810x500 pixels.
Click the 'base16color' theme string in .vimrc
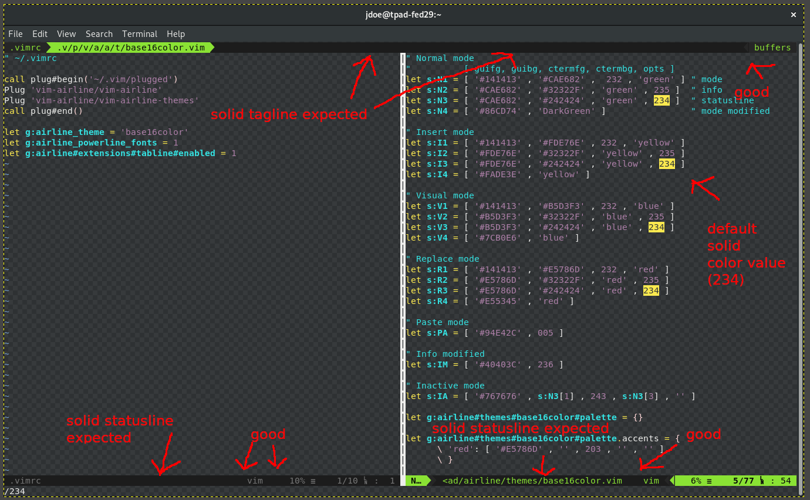click(x=154, y=132)
